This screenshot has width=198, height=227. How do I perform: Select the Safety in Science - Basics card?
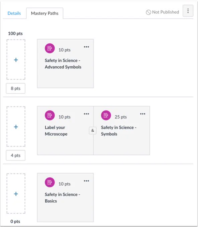point(65,198)
